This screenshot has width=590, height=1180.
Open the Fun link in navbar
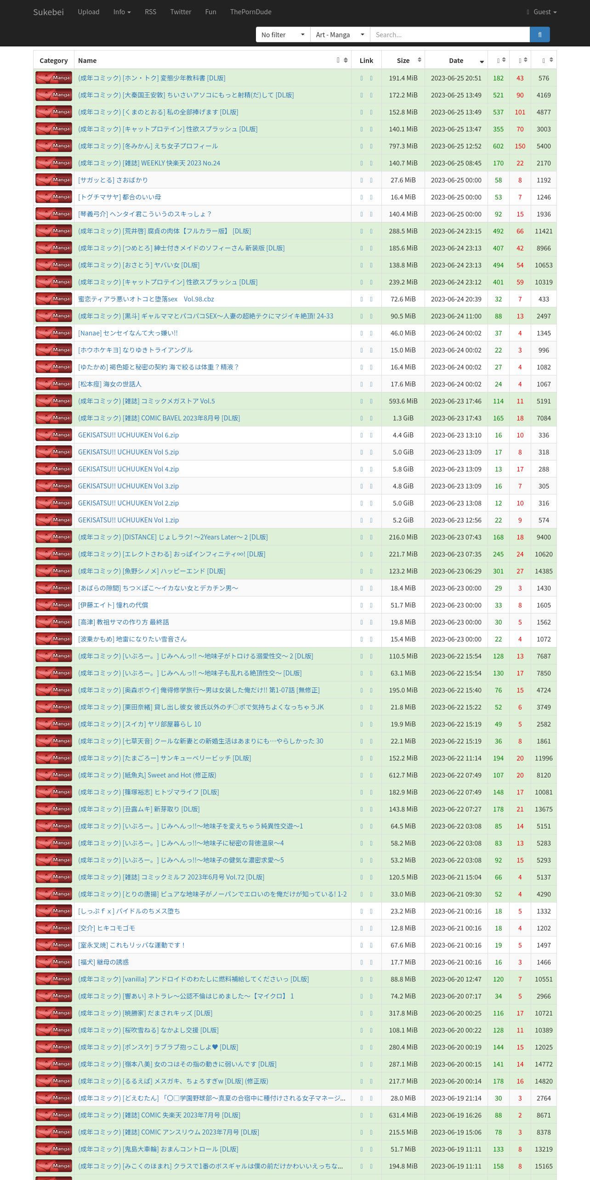coord(210,11)
